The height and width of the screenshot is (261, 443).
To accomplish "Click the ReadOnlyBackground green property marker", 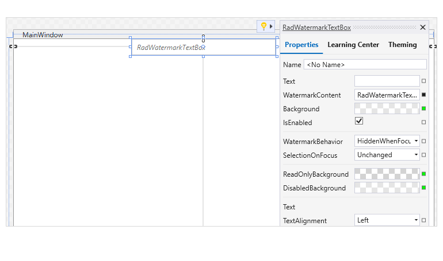I will (x=423, y=174).
